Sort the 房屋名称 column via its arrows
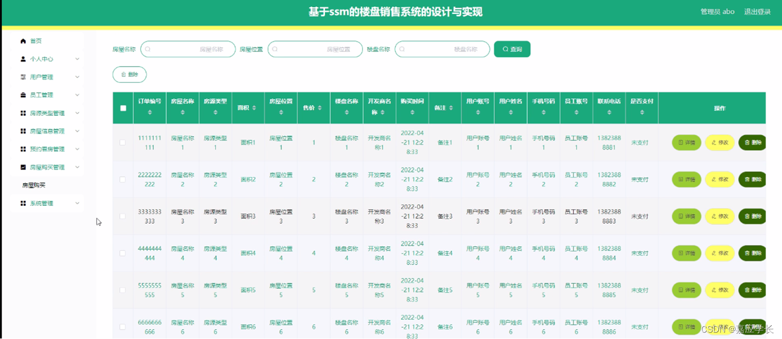 pyautogui.click(x=183, y=112)
